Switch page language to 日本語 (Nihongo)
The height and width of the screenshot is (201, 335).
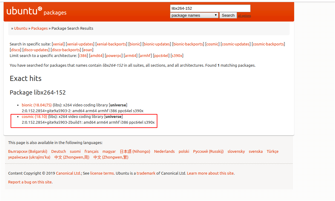135,152
